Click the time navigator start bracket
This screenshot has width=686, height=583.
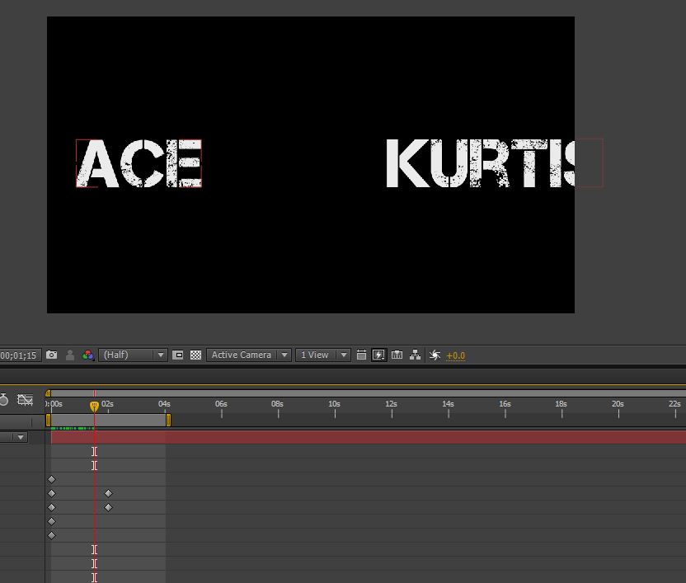48,393
